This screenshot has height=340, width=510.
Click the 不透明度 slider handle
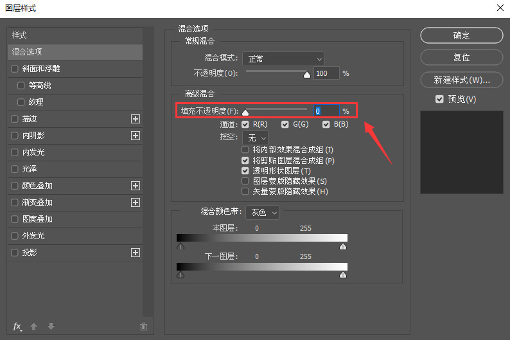coord(307,75)
